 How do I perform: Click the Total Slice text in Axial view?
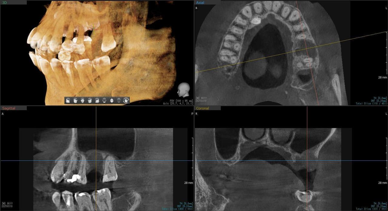(x=371, y=104)
